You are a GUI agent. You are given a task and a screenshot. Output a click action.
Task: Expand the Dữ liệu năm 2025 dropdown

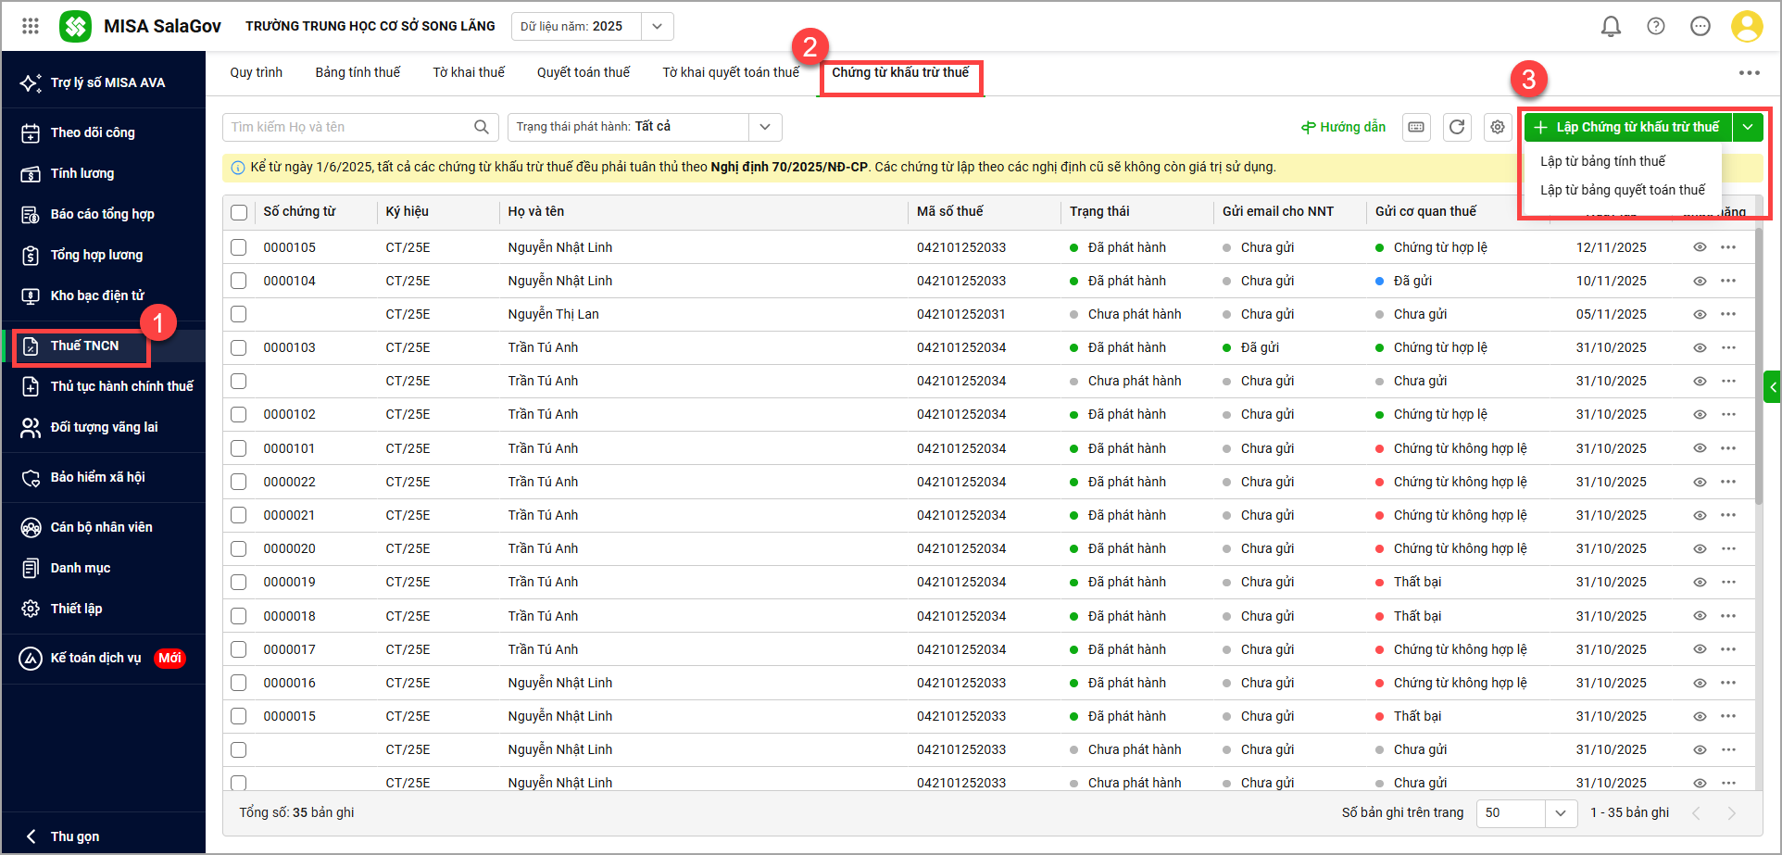point(657,26)
